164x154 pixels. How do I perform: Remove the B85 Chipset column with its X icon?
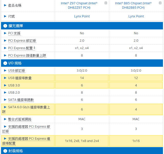(160, 3)
